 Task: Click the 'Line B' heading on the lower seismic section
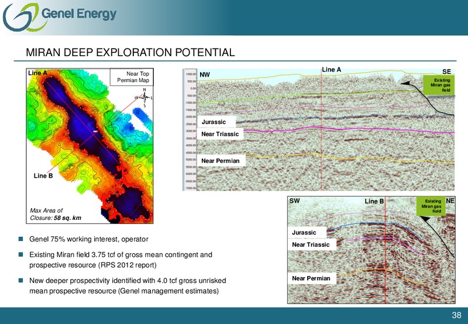(x=374, y=201)
